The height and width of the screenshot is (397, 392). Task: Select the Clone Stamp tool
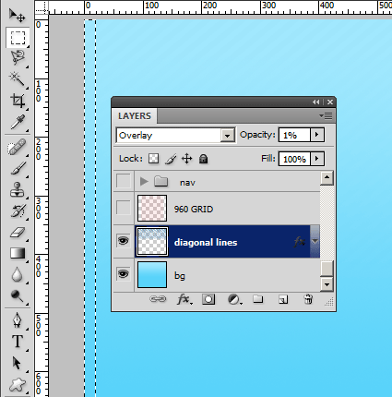(x=17, y=189)
